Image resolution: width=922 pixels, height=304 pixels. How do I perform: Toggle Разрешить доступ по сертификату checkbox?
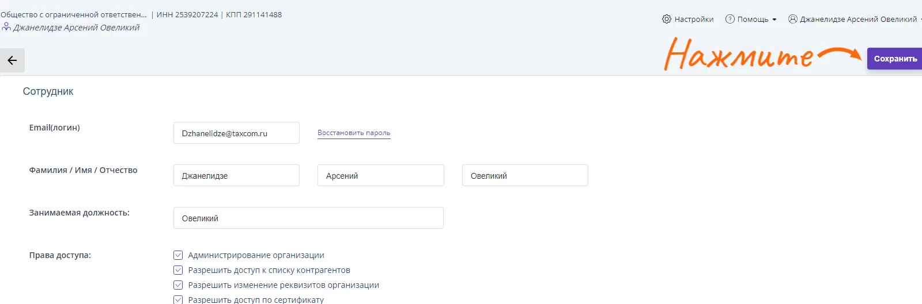pyautogui.click(x=178, y=299)
